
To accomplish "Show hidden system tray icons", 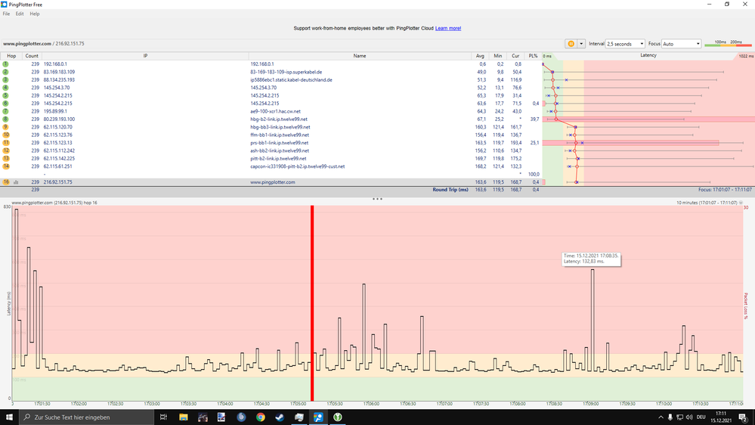I will (661, 417).
